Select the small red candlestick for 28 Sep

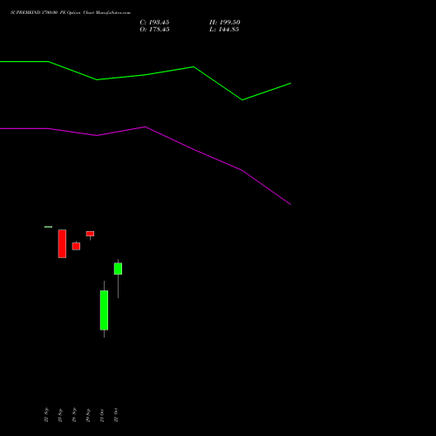[x=76, y=246]
